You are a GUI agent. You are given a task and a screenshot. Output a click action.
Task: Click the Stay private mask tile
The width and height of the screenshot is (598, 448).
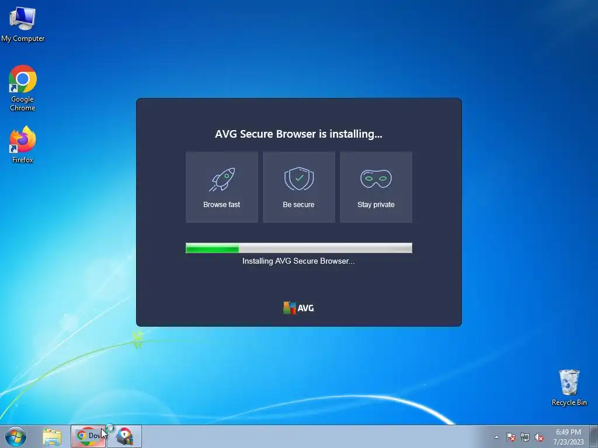(x=376, y=187)
